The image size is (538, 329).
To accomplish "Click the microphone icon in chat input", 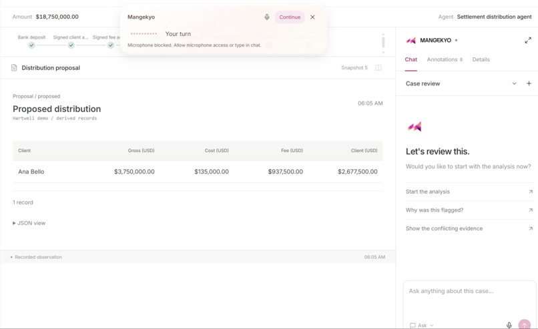I will [x=509, y=324].
